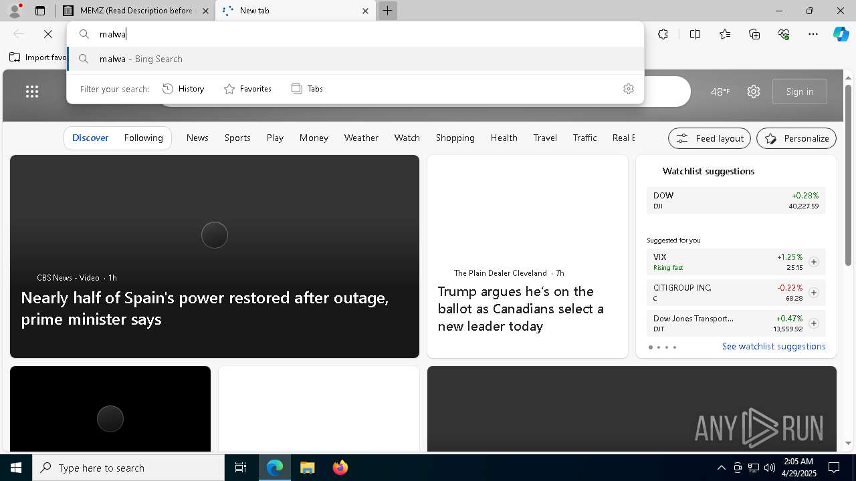Check the 48°F weather indicator

[x=720, y=92]
